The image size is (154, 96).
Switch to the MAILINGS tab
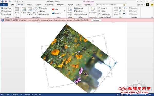pos(61,5)
